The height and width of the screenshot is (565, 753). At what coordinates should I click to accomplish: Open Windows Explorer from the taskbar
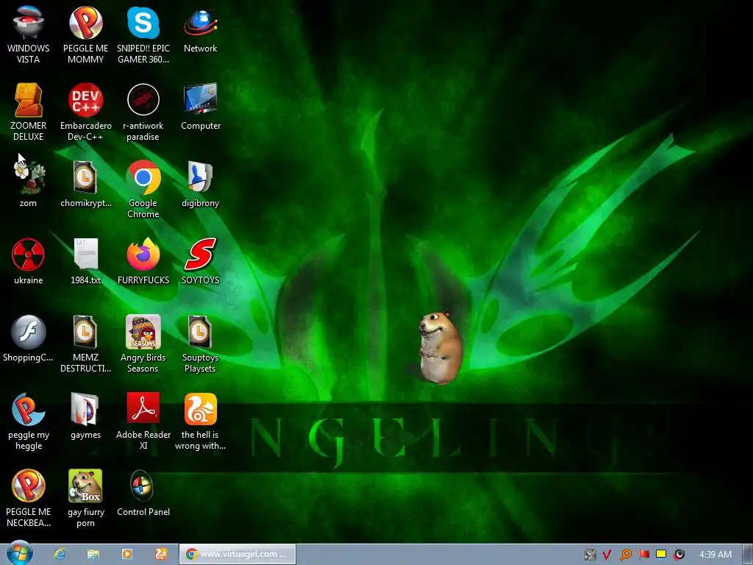point(93,555)
